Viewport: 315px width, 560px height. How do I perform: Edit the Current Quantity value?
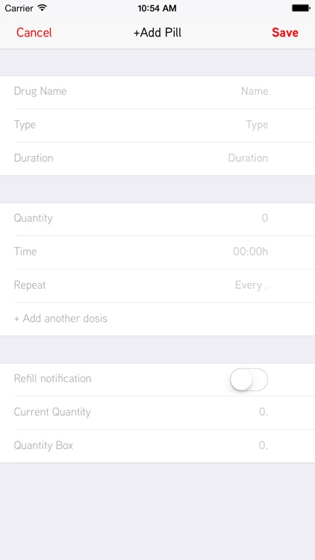[x=263, y=411]
